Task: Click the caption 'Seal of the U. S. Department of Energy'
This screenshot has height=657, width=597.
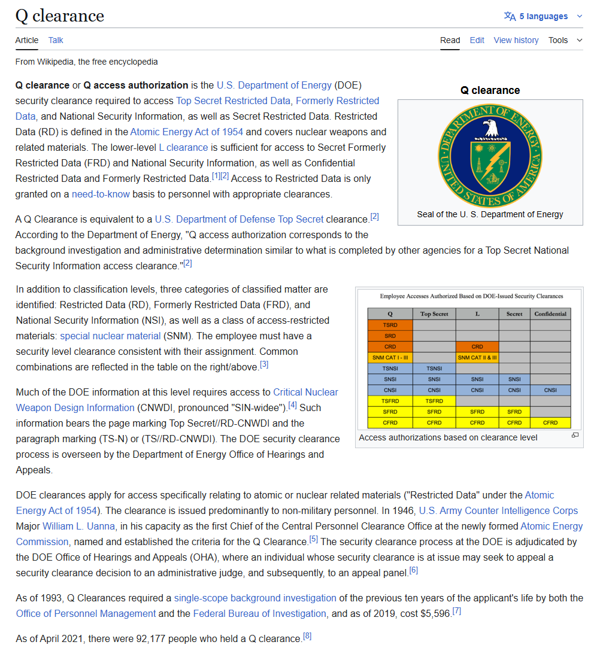Action: [x=490, y=215]
